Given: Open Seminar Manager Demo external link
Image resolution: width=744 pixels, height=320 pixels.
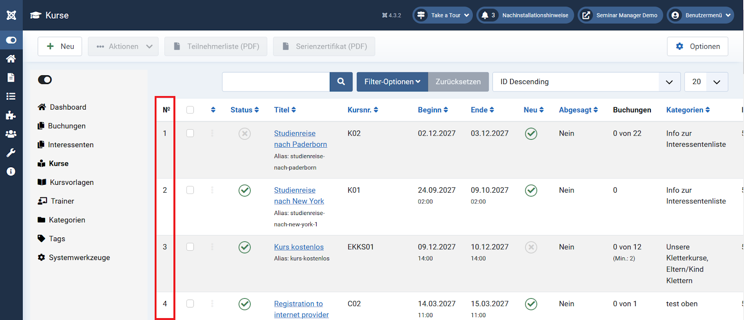Looking at the screenshot, I should point(620,15).
